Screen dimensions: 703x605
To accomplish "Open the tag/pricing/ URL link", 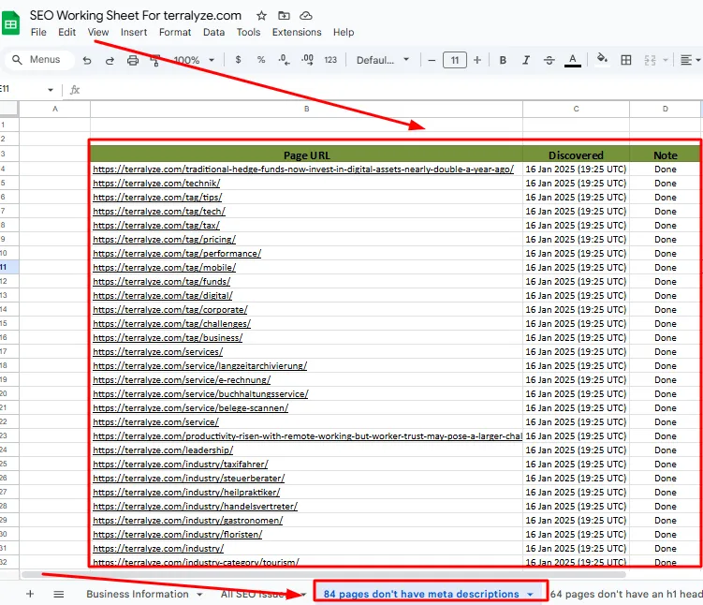I will (x=164, y=239).
